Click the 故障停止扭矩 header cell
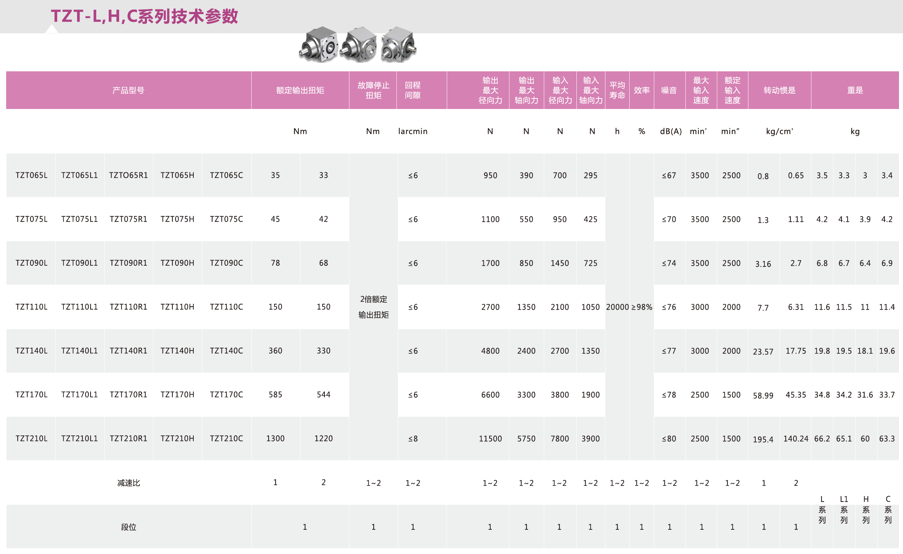 tap(373, 90)
